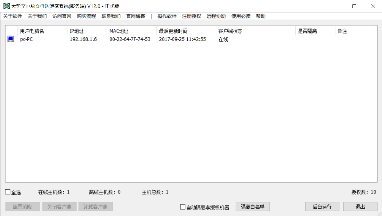Select the 192.168.1.6 host row
The height and width of the screenshot is (216, 382).
click(83, 39)
